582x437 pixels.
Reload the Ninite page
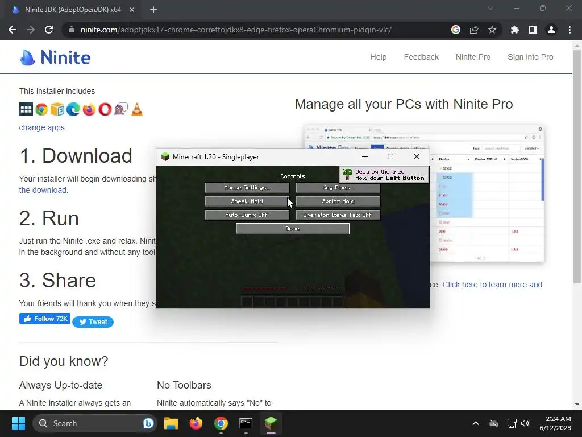coord(49,30)
